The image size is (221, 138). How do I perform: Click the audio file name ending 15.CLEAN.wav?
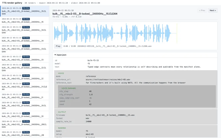tap(114, 46)
